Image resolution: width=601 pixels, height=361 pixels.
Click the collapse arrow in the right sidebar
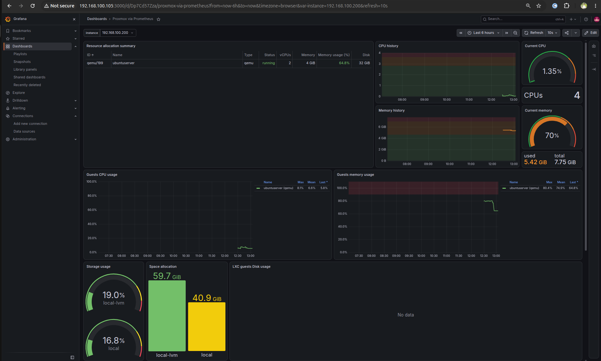tap(594, 69)
